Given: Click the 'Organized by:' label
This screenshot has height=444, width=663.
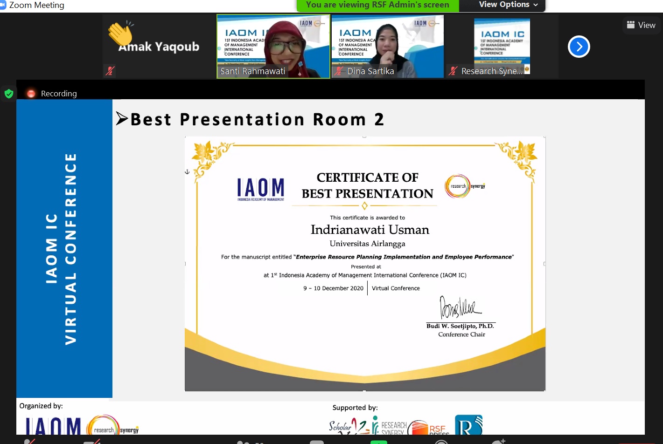Looking at the screenshot, I should (x=41, y=406).
